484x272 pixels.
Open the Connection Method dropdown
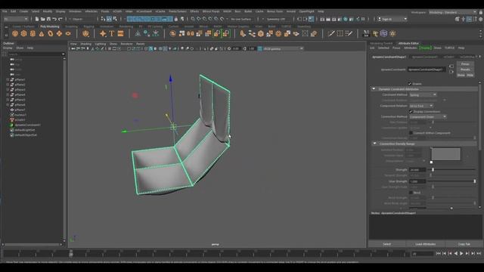pos(428,117)
